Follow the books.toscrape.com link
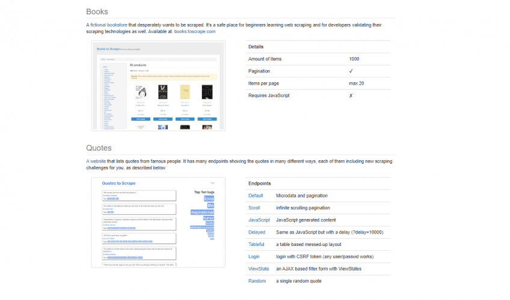 coord(194,31)
